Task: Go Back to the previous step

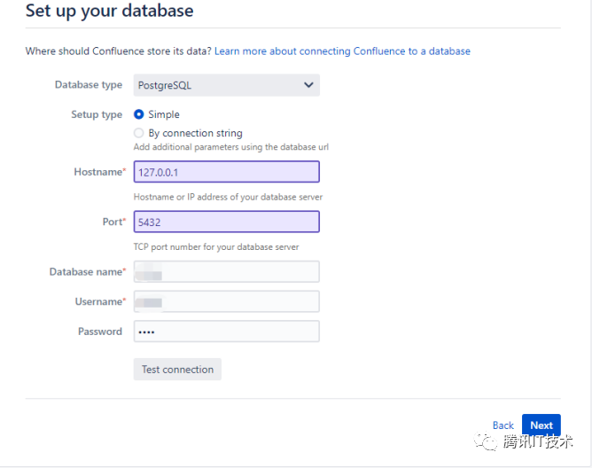Action: click(503, 425)
